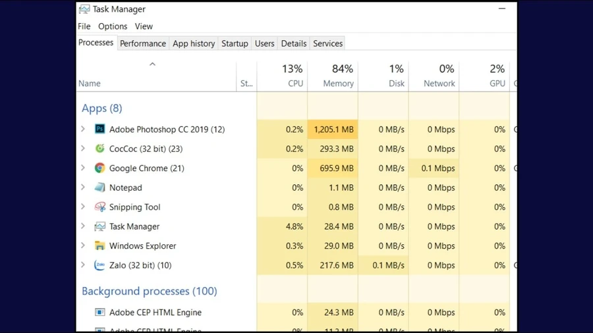The height and width of the screenshot is (333, 593).
Task: Click the Zalo app icon
Action: click(100, 265)
